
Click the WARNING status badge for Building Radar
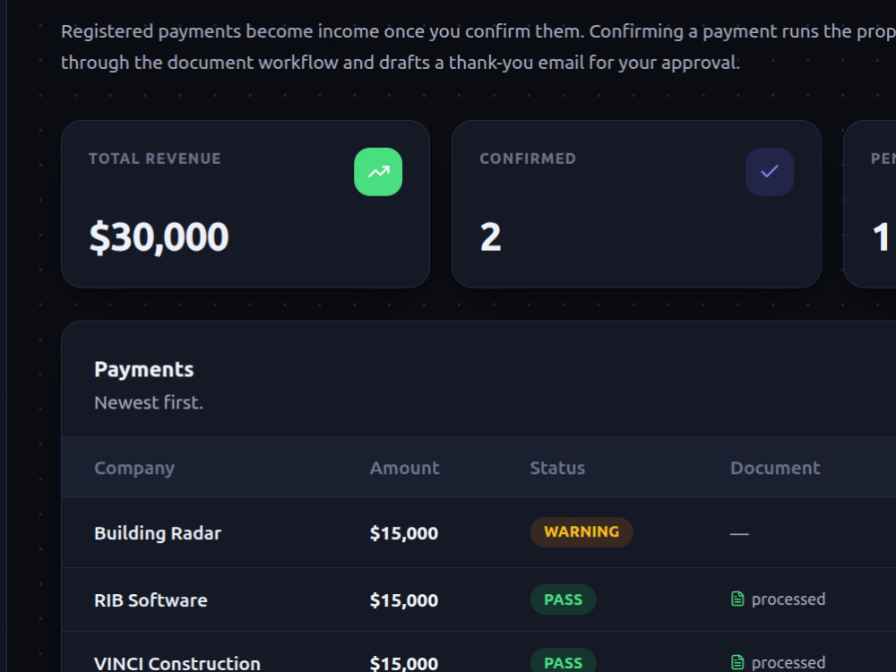click(x=582, y=532)
